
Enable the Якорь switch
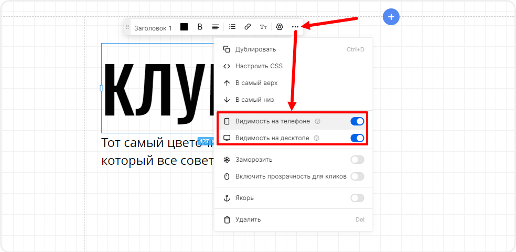[358, 198]
